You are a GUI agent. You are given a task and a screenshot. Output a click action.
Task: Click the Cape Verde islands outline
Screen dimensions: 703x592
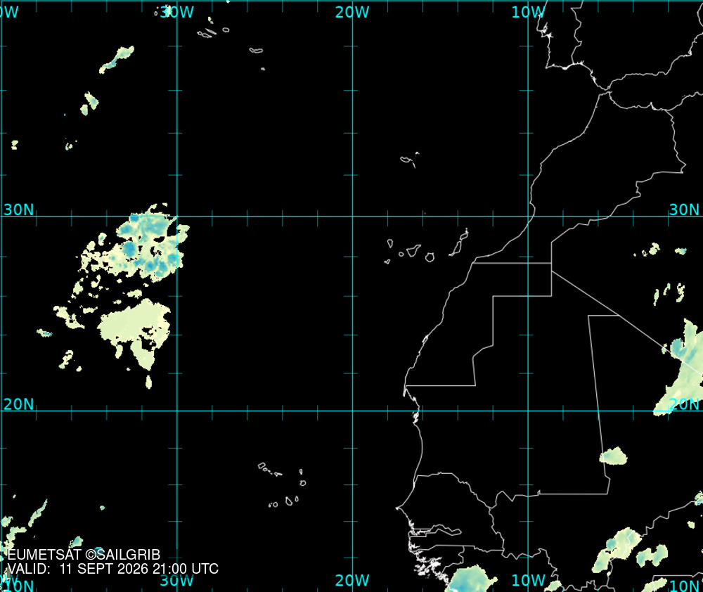coord(283,485)
